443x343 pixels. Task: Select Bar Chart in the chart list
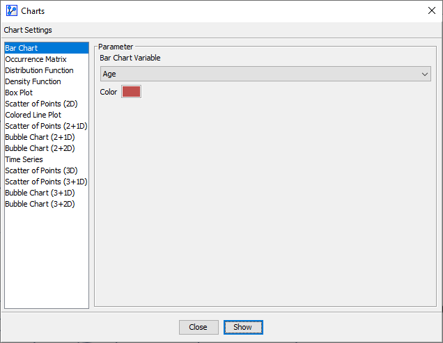pos(22,48)
